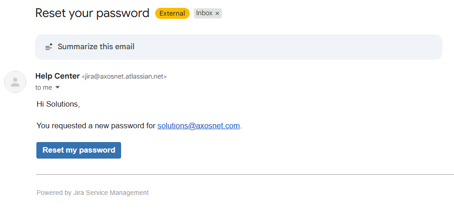Click the "to me" recipient text
The image size is (454, 211).
pyautogui.click(x=44, y=87)
